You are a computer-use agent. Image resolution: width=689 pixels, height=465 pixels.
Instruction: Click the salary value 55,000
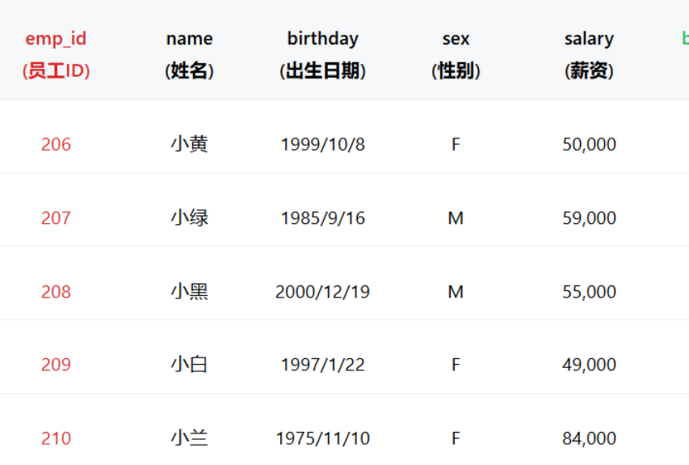(589, 292)
